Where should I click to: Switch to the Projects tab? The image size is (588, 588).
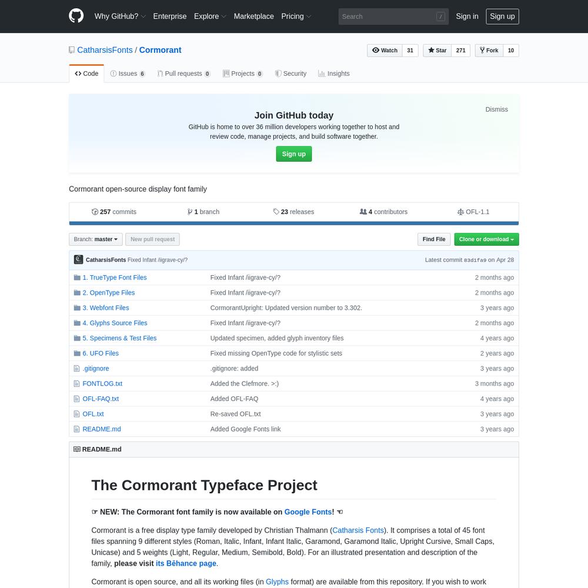tap(243, 73)
